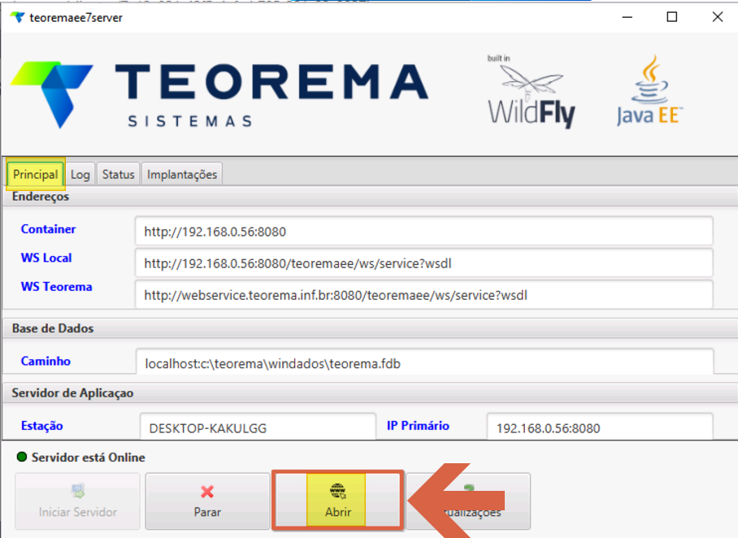
Task: Click the 'Servidor está Online' status text
Action: 89,458
